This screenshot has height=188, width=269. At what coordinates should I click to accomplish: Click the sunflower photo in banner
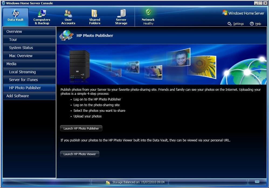(x=202, y=67)
